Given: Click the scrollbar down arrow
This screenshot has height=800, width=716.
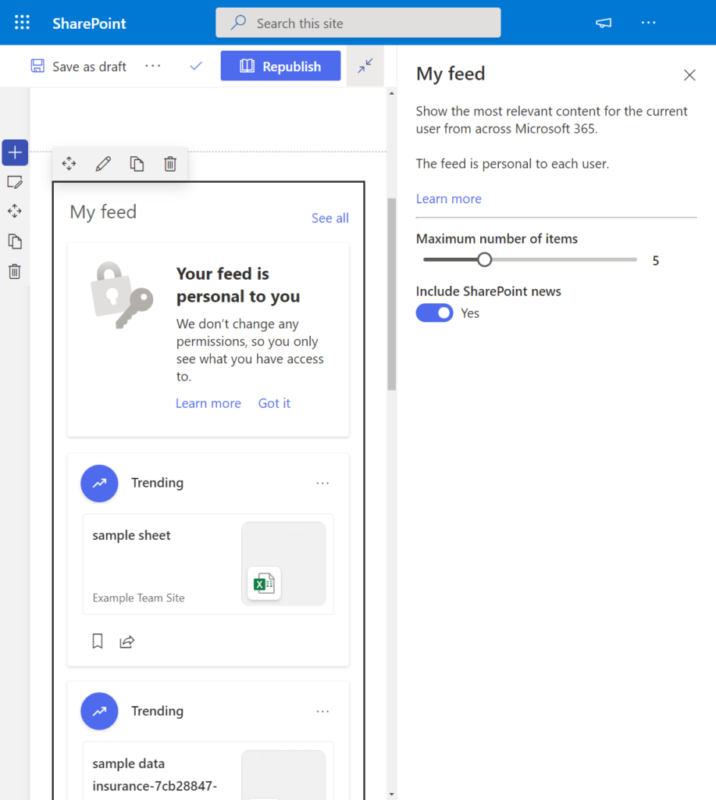Looking at the screenshot, I should click(x=392, y=795).
